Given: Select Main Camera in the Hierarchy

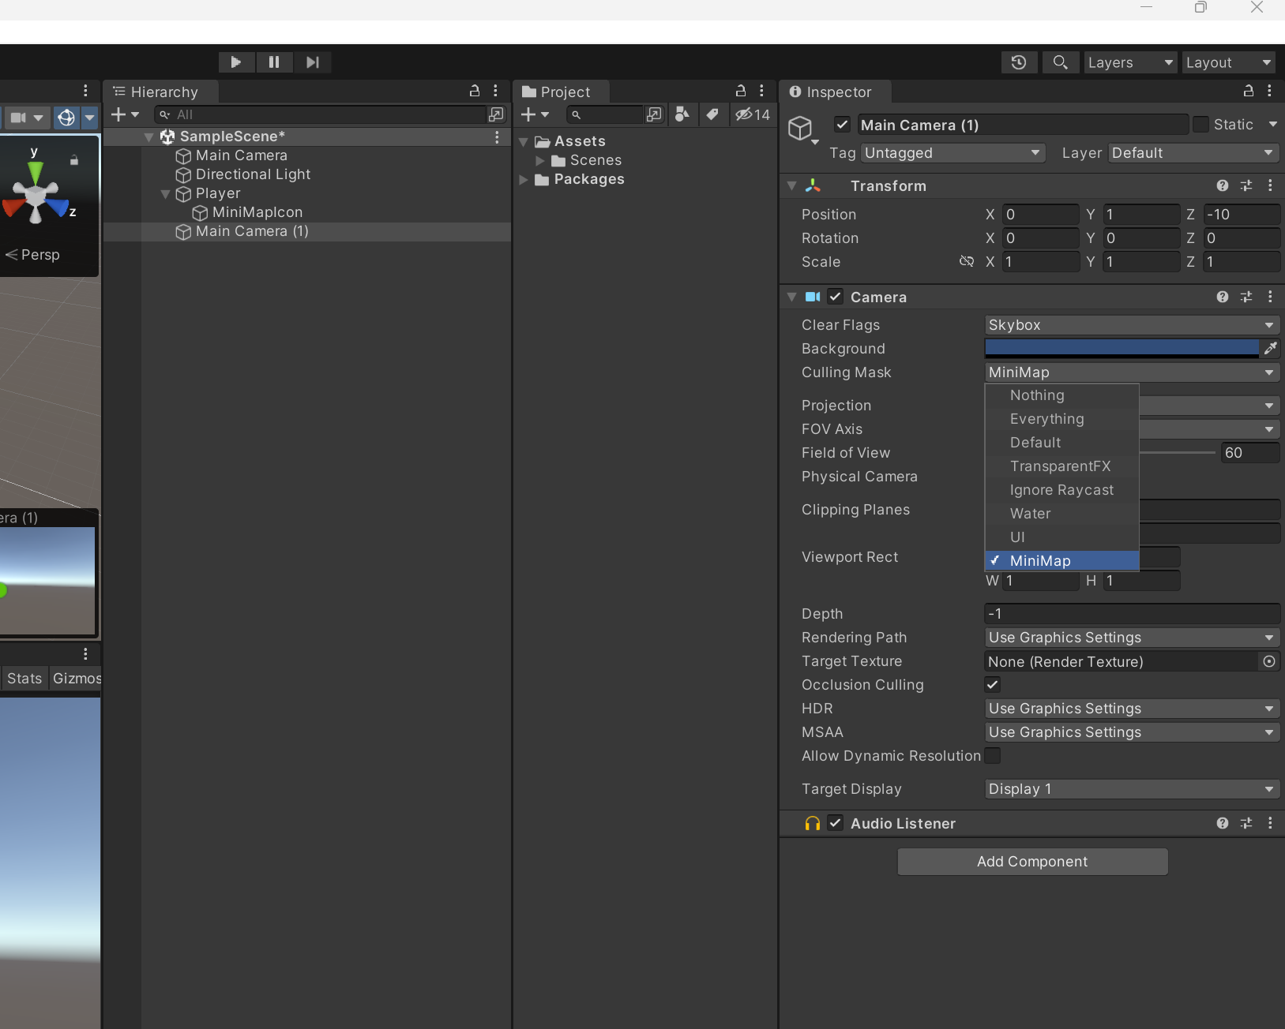Looking at the screenshot, I should 242,155.
